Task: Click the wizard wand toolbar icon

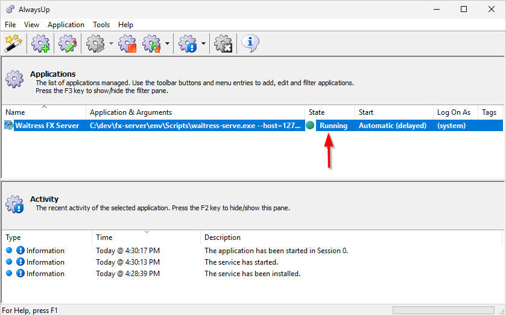Action: (13, 44)
